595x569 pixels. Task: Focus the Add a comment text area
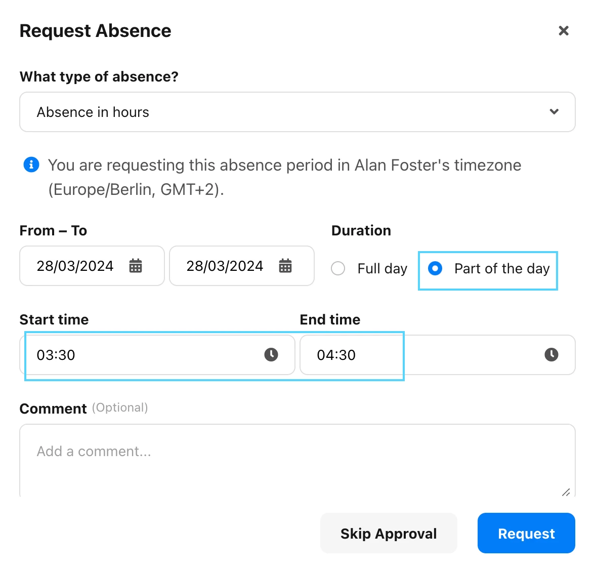(297, 461)
